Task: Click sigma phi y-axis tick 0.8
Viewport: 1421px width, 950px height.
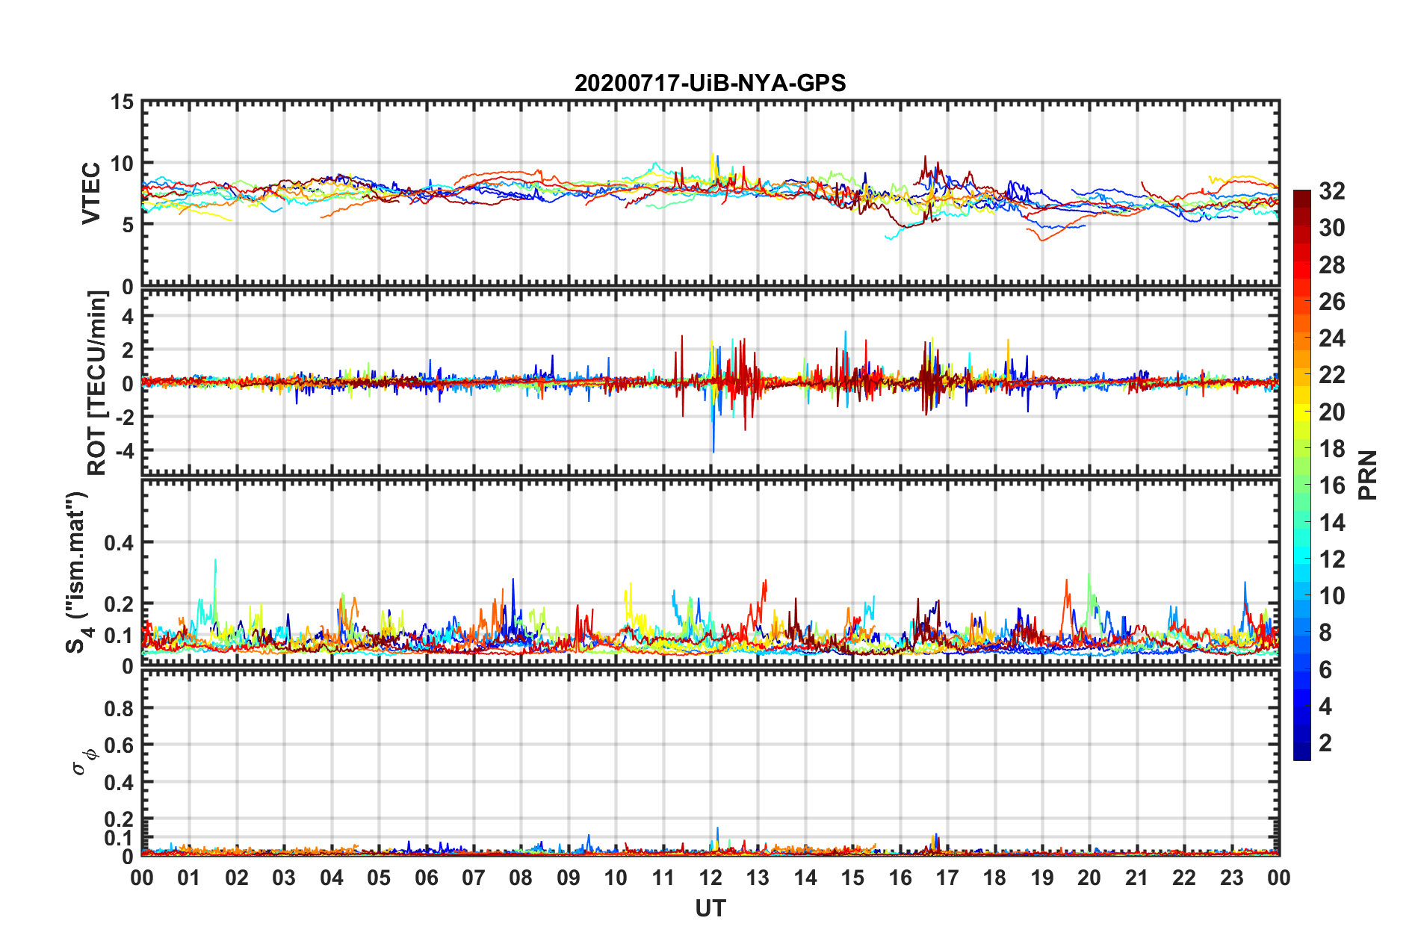Action: tap(120, 708)
